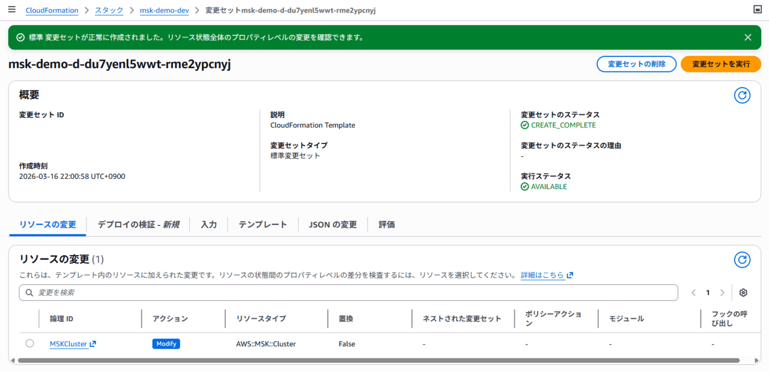Click the 変更を検索 search field
This screenshot has width=769, height=372.
(x=348, y=293)
